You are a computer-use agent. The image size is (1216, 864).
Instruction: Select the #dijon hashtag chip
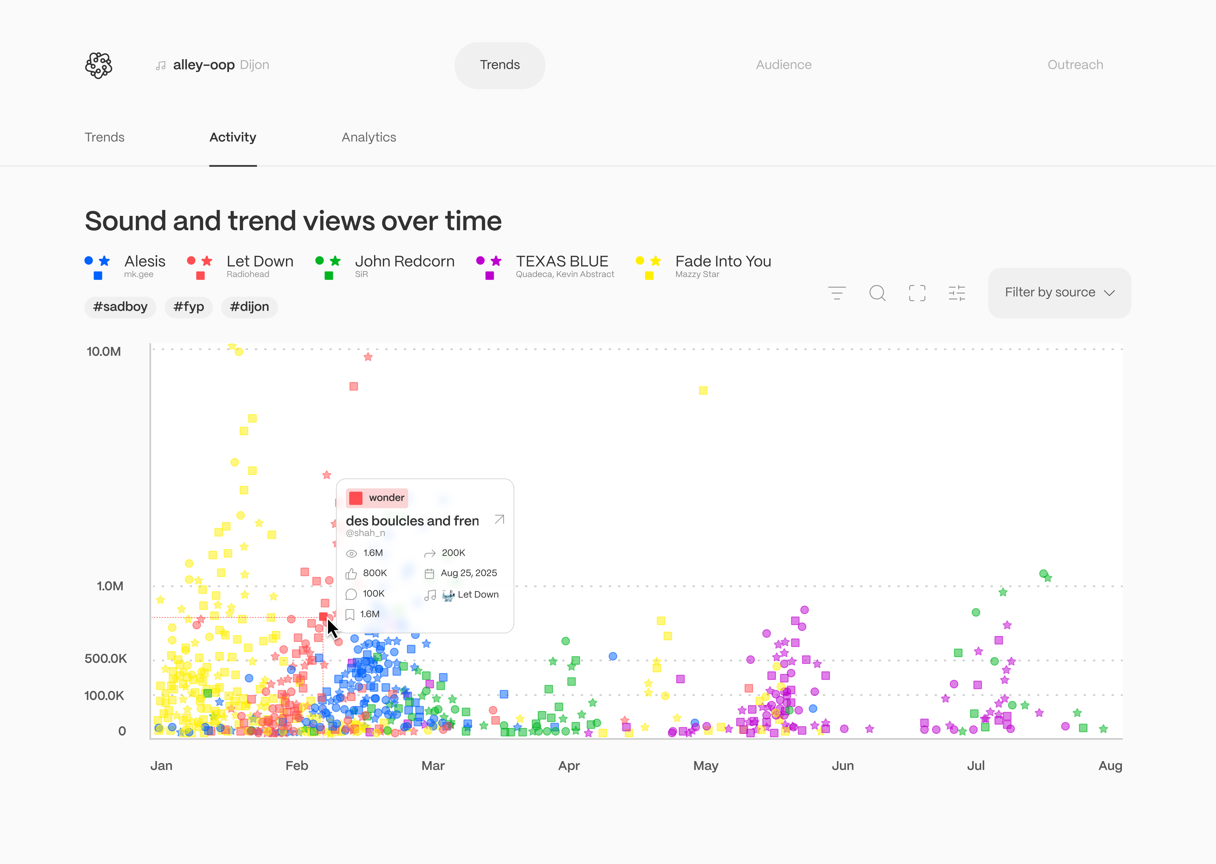249,307
